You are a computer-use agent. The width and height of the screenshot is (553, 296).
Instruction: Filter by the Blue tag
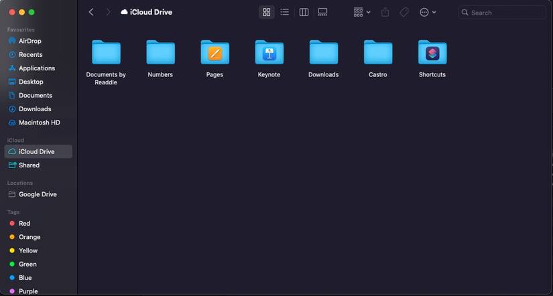coord(38,278)
